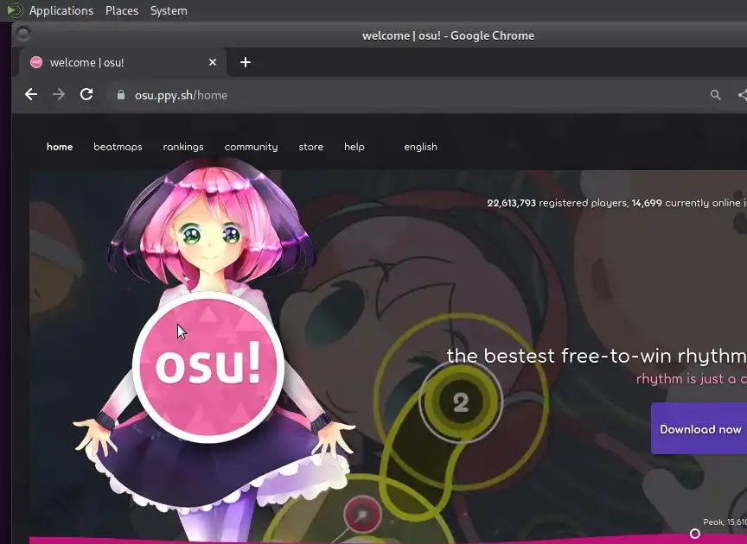The height and width of the screenshot is (544, 747).
Task: Click the share icon in address bar
Action: [742, 95]
